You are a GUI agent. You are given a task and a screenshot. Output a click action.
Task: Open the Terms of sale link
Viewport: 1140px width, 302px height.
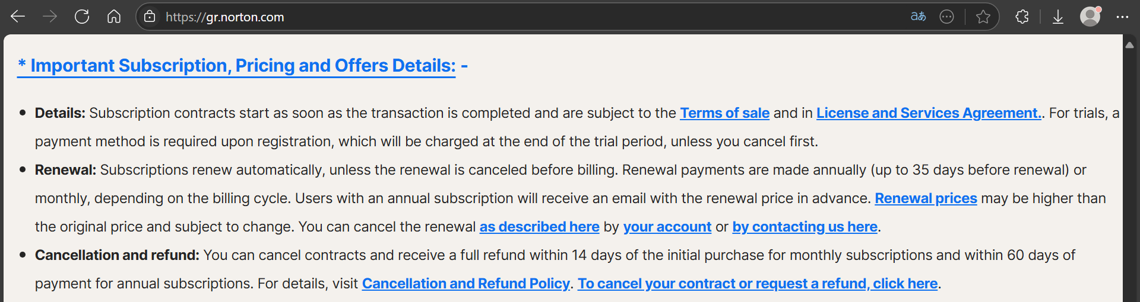pyautogui.click(x=724, y=113)
